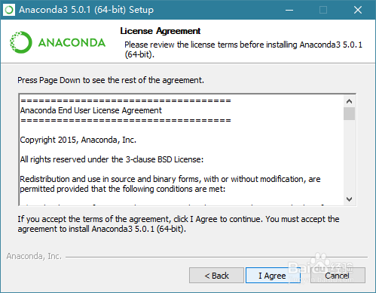376x293 pixels.
Task: Click the 3-clause BSD License line
Action: point(112,159)
